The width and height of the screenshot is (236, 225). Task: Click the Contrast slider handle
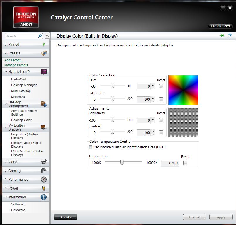pos(113,132)
